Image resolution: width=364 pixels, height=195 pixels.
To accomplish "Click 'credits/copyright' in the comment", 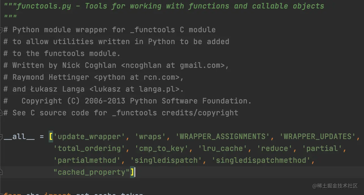I will 200,113.
